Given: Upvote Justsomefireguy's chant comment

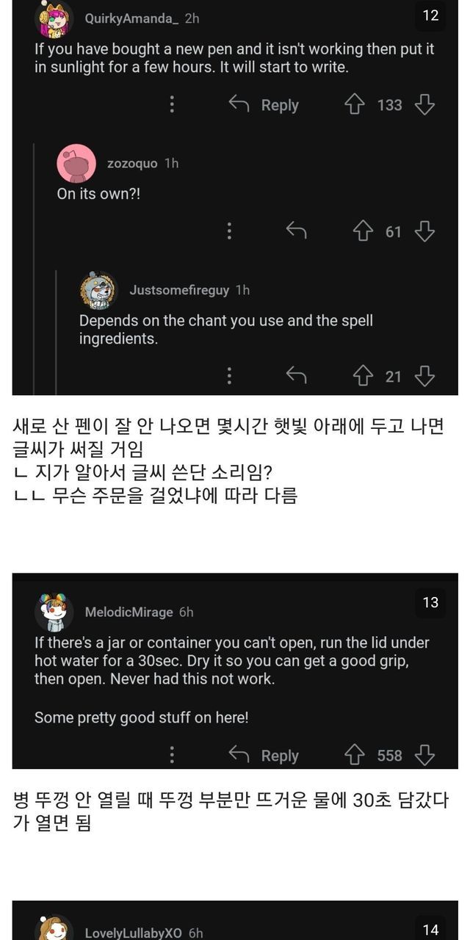Looking at the screenshot, I should coord(363,377).
